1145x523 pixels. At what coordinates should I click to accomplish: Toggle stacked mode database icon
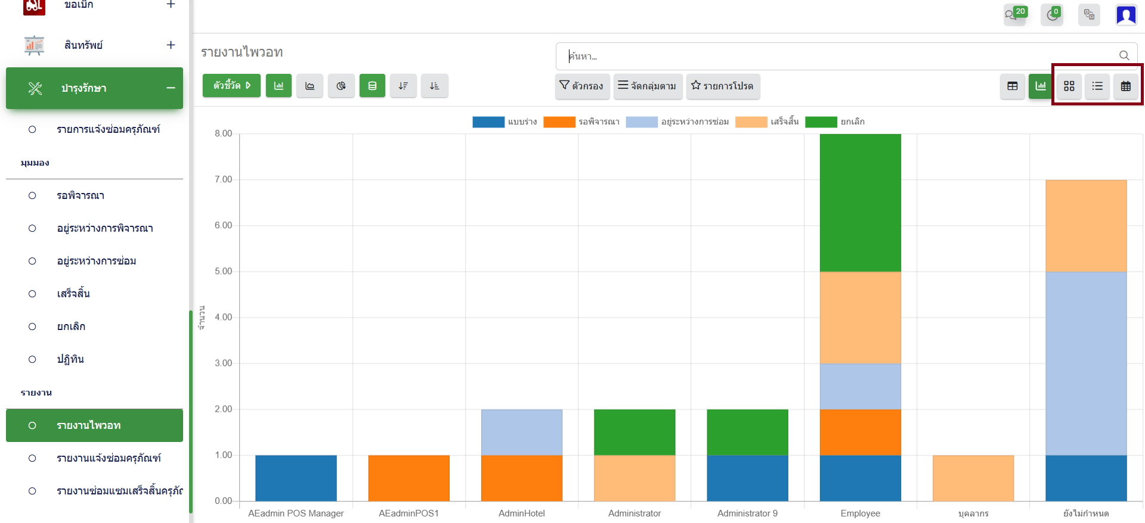pyautogui.click(x=372, y=86)
